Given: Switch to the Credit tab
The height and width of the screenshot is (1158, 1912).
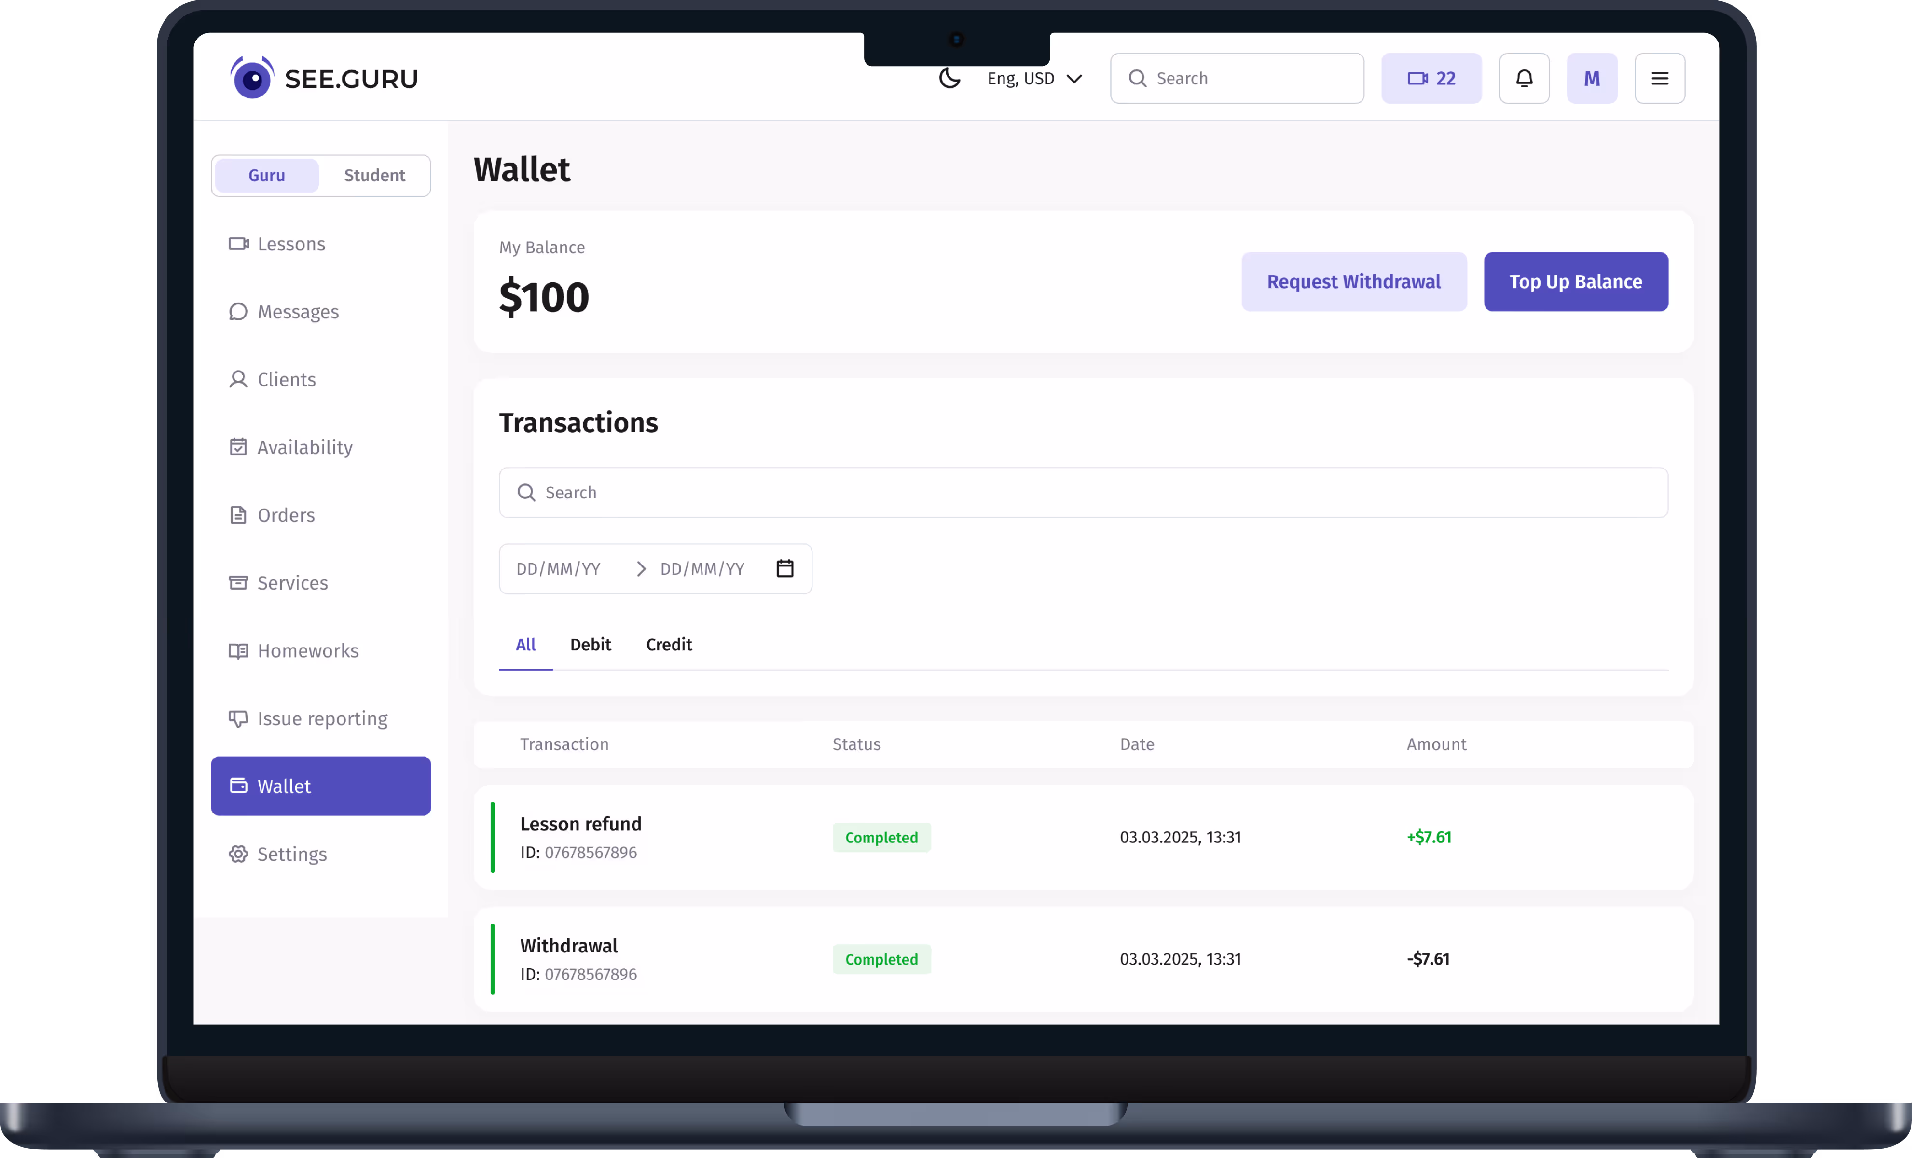Looking at the screenshot, I should tap(668, 645).
